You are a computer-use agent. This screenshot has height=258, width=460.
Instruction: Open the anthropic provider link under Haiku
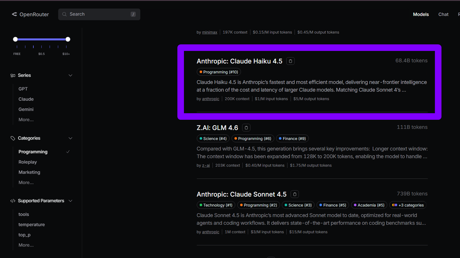point(210,99)
